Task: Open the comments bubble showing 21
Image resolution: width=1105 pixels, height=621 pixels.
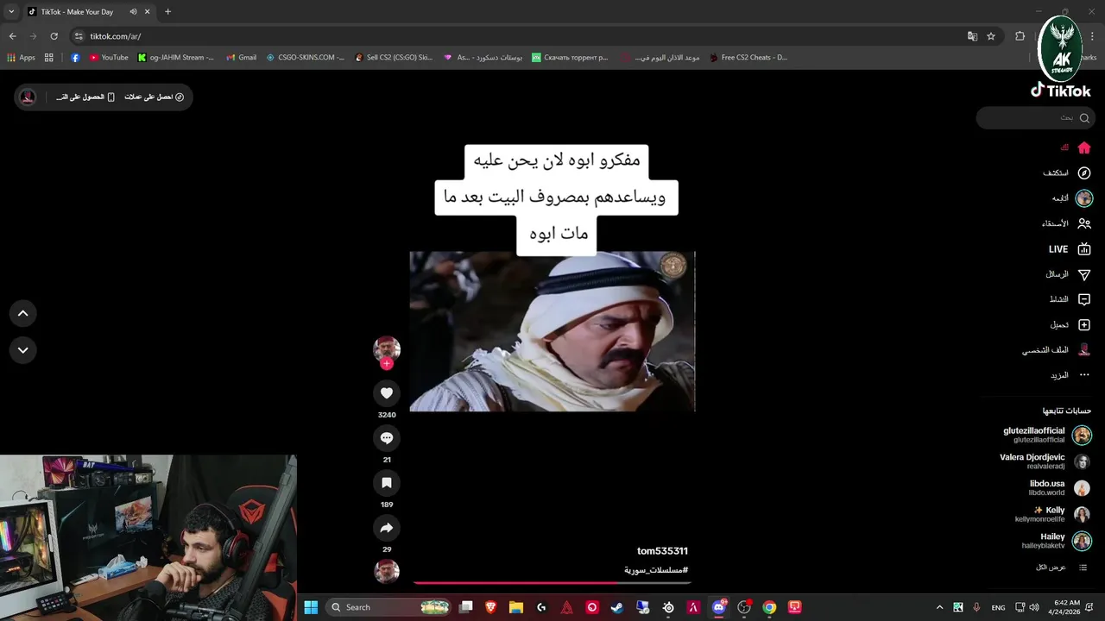Action: pyautogui.click(x=387, y=438)
